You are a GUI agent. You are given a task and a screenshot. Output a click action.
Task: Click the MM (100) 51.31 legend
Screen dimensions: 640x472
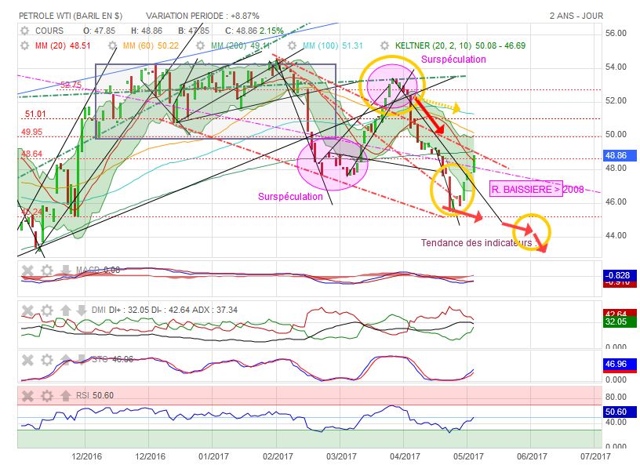point(333,45)
